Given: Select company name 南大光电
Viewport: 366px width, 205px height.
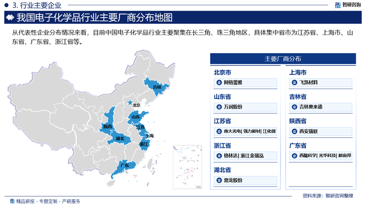Looking at the screenshot, I should point(232,131).
